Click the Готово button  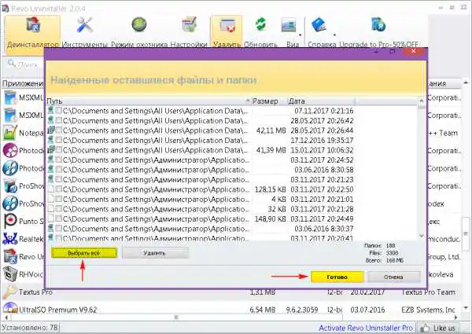click(337, 277)
